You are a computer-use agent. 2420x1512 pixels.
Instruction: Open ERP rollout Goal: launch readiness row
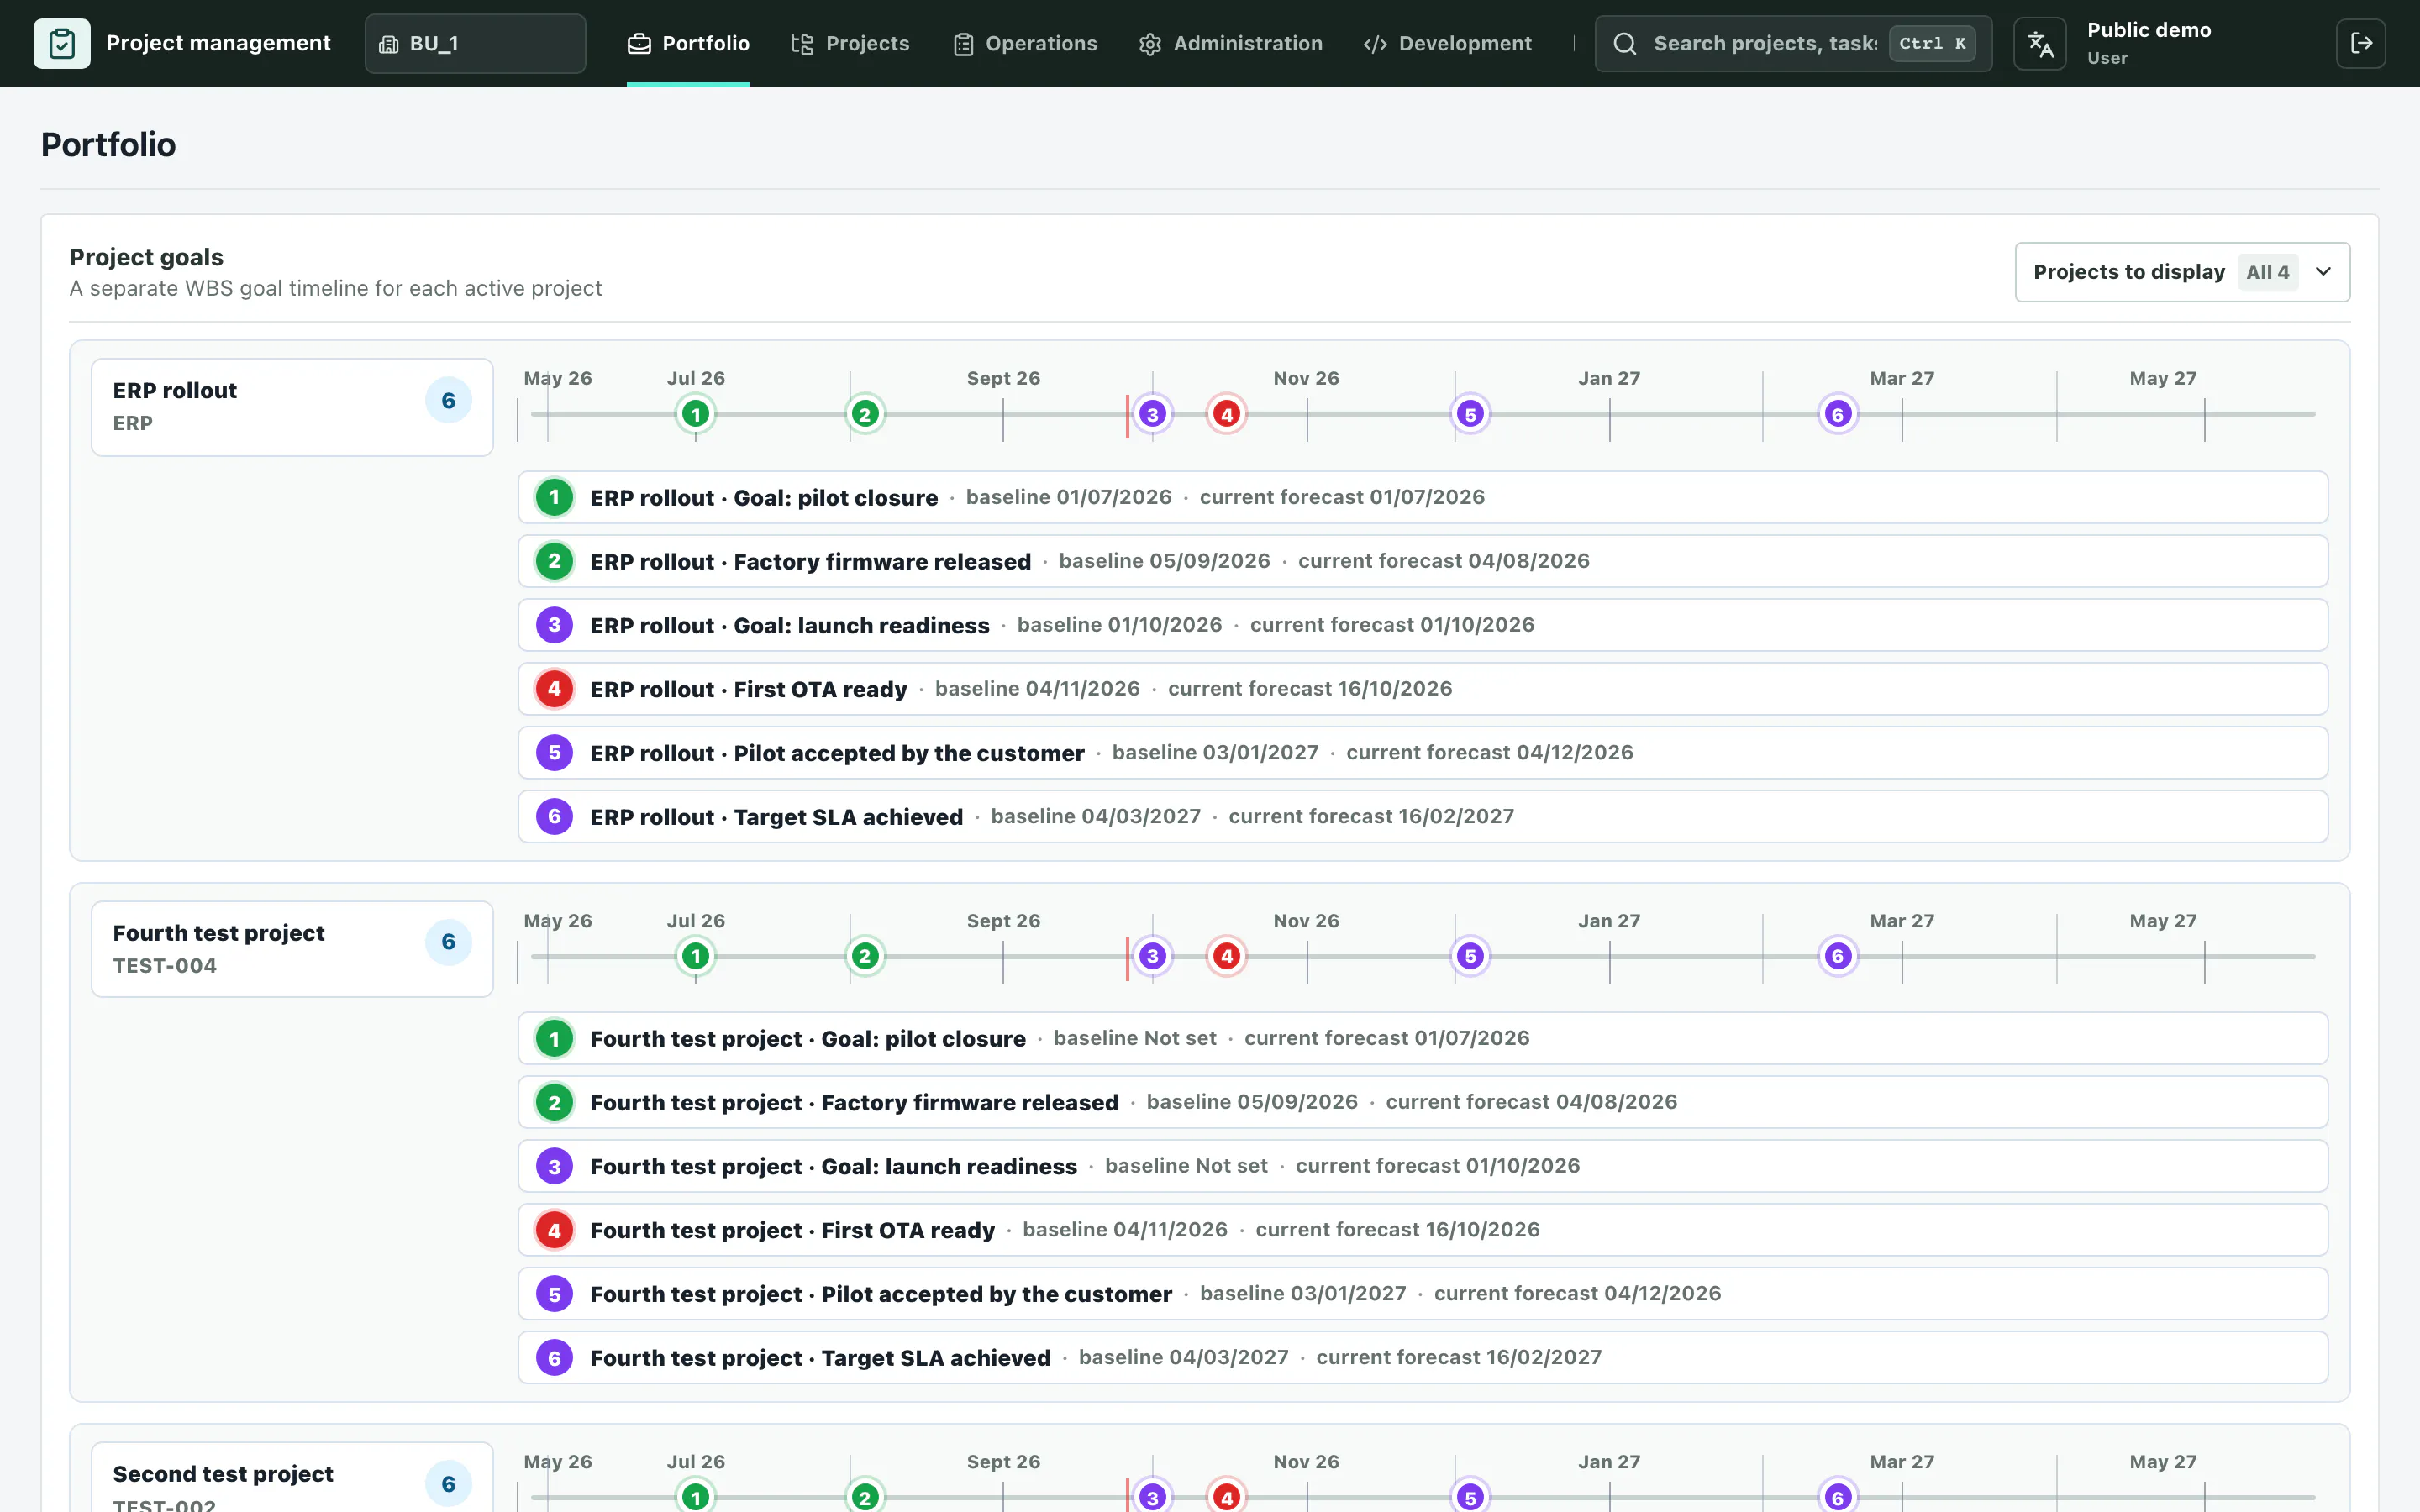click(1422, 625)
